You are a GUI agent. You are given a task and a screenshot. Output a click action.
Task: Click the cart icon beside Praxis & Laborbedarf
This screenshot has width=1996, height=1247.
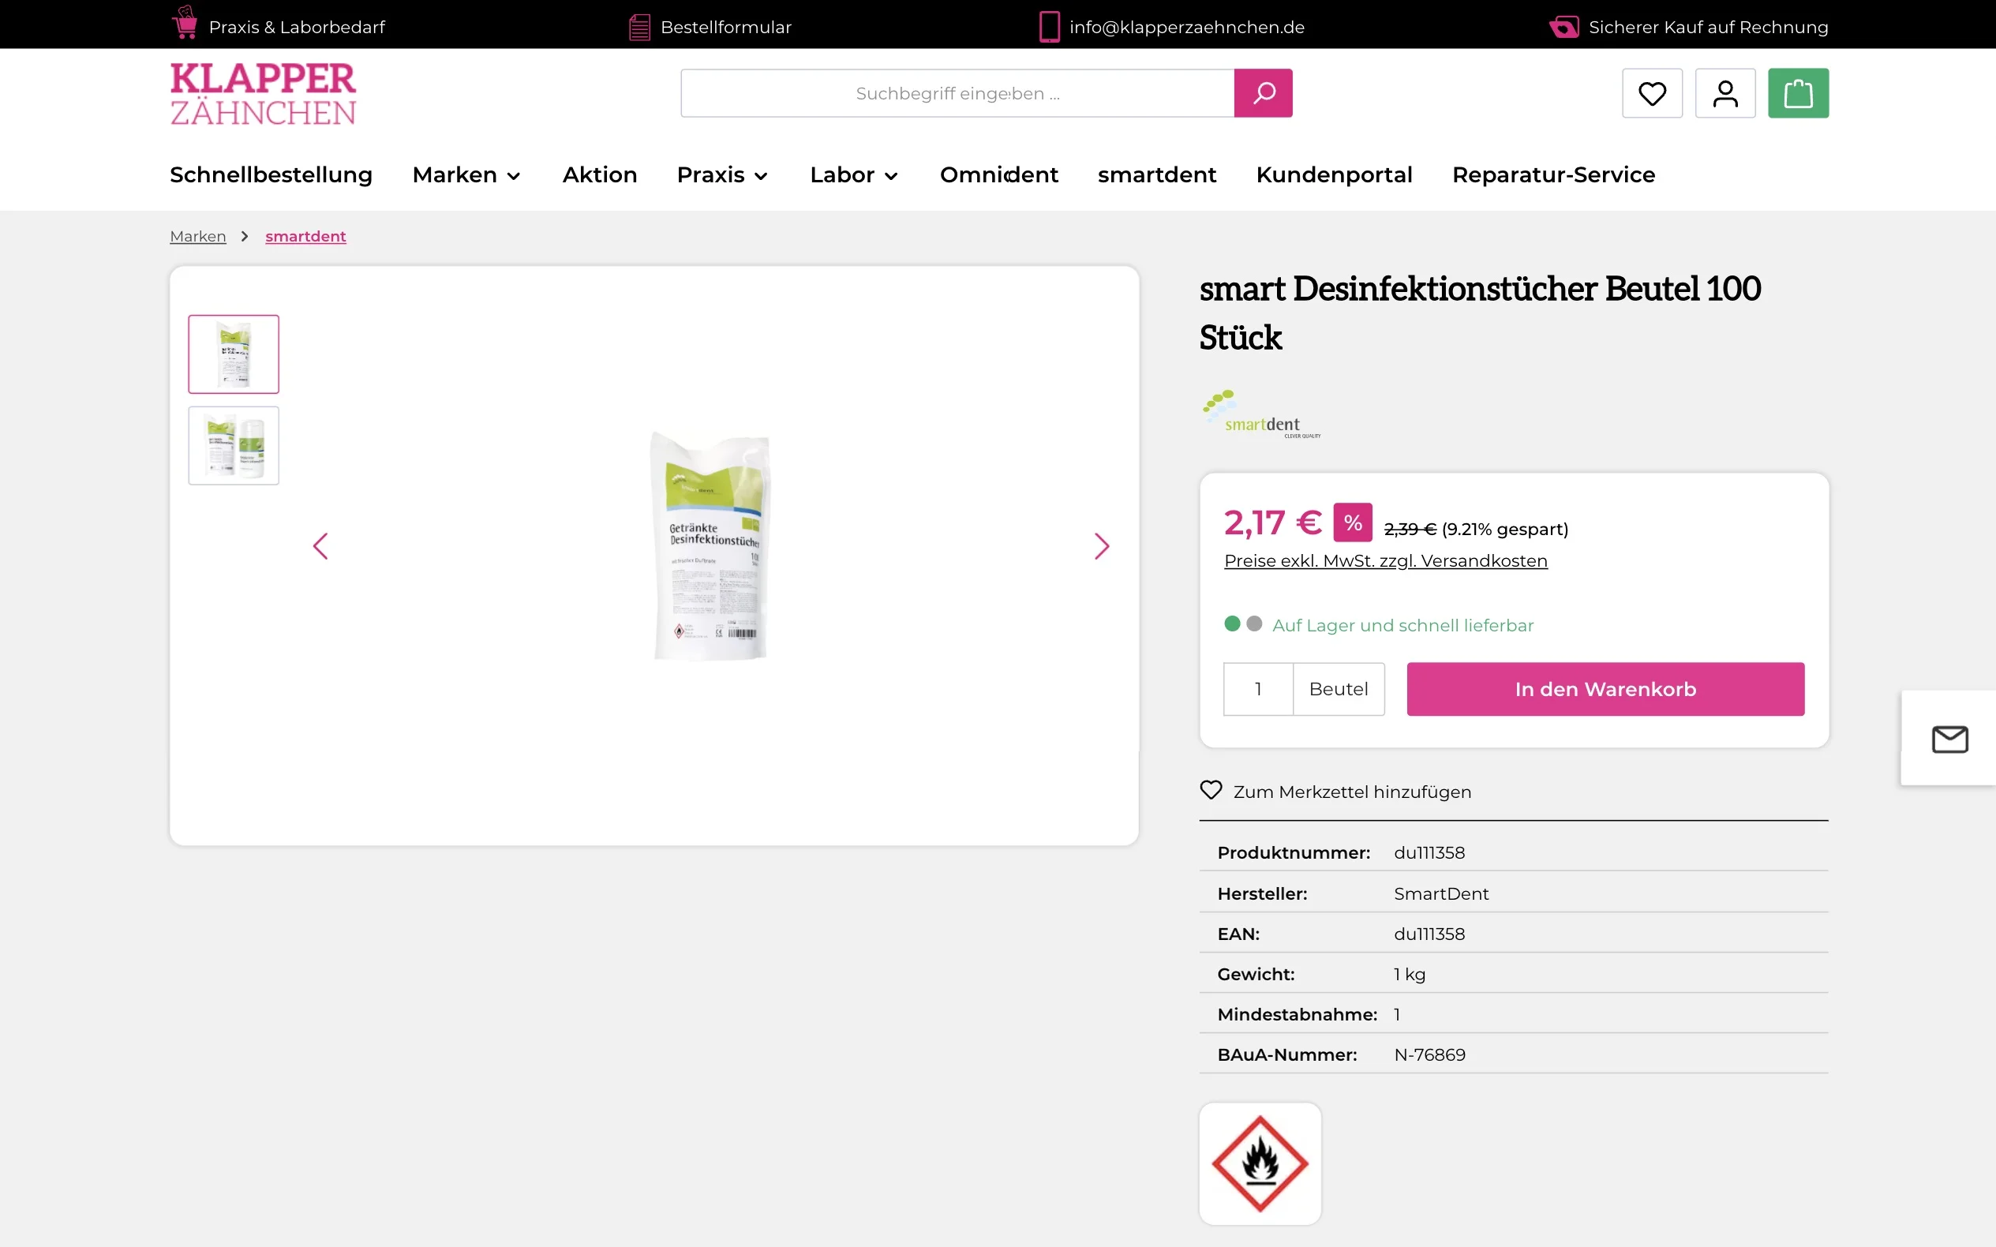pyautogui.click(x=185, y=23)
